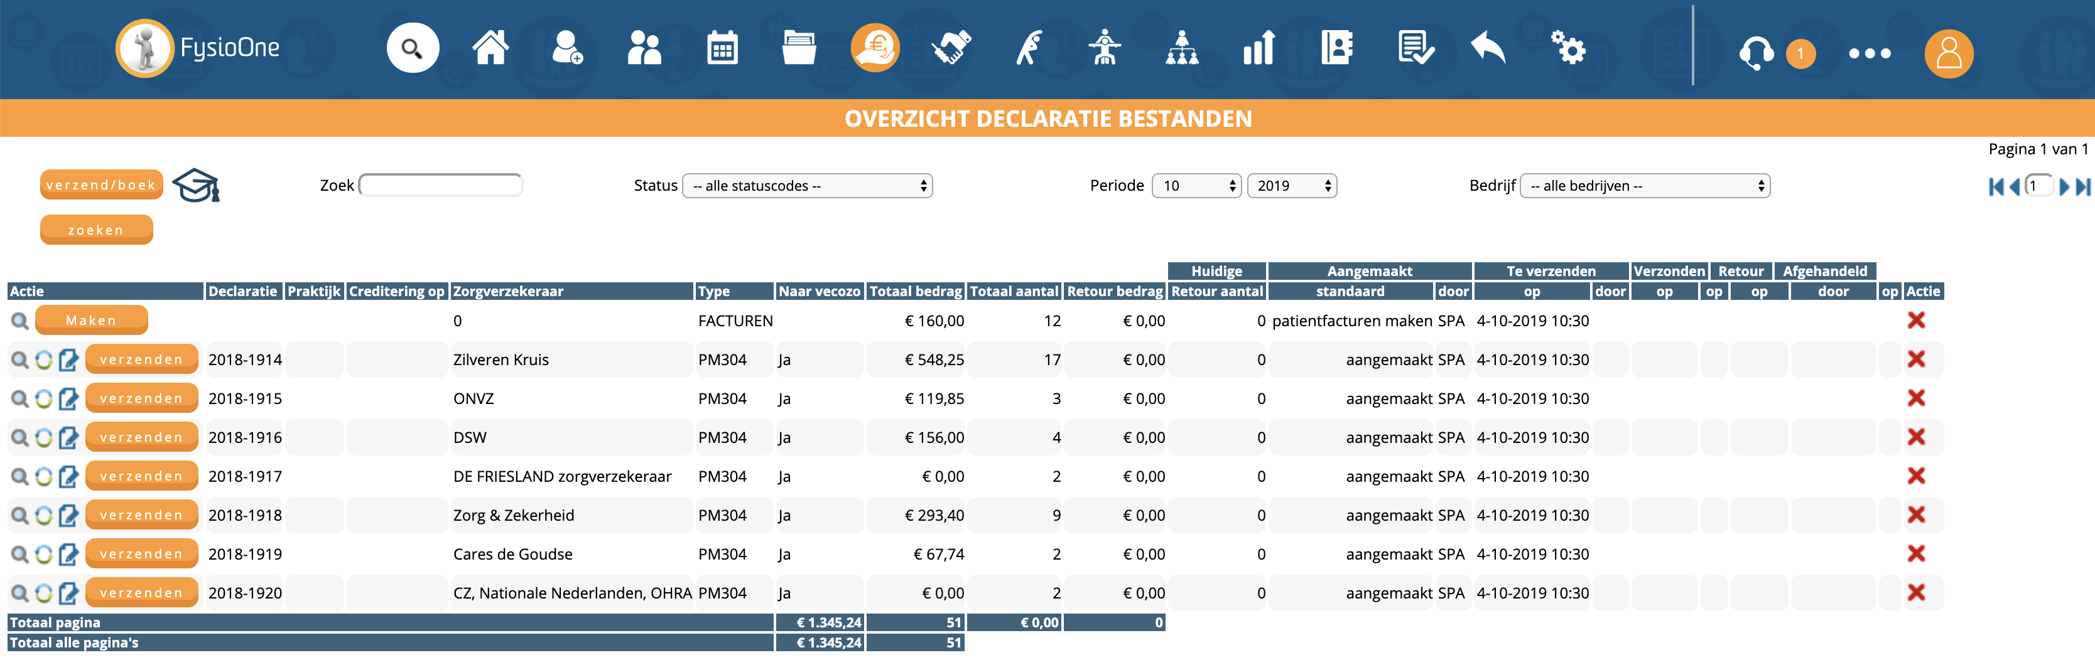This screenshot has width=2095, height=665.
Task: Delete the Zilveren Kruis declaration row
Action: click(x=1915, y=359)
